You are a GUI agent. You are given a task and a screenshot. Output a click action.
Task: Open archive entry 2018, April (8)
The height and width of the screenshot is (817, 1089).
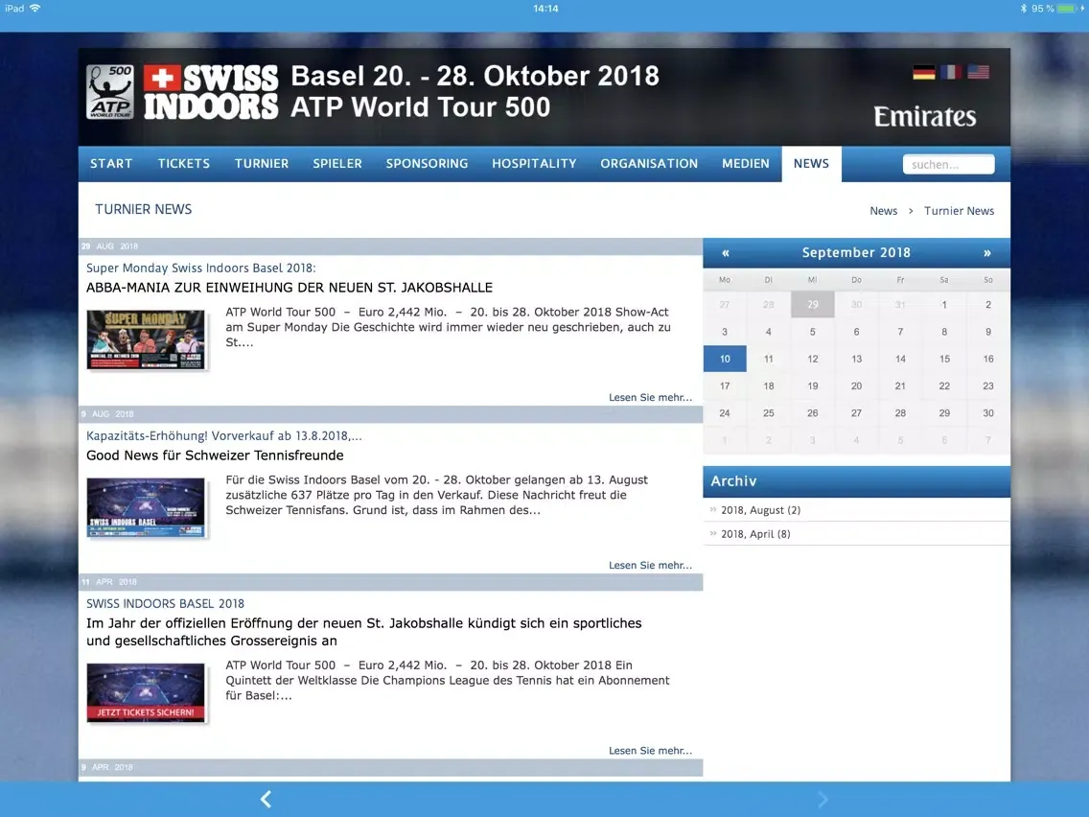point(755,533)
